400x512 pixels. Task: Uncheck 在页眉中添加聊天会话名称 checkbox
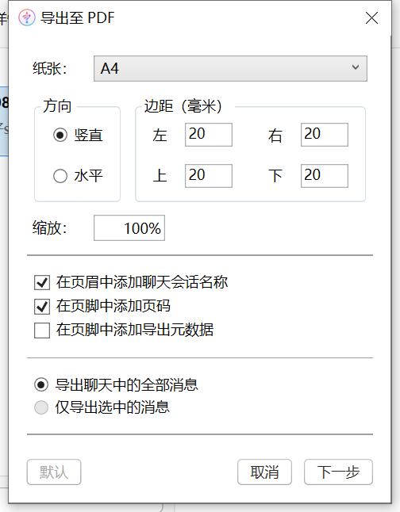pos(42,282)
